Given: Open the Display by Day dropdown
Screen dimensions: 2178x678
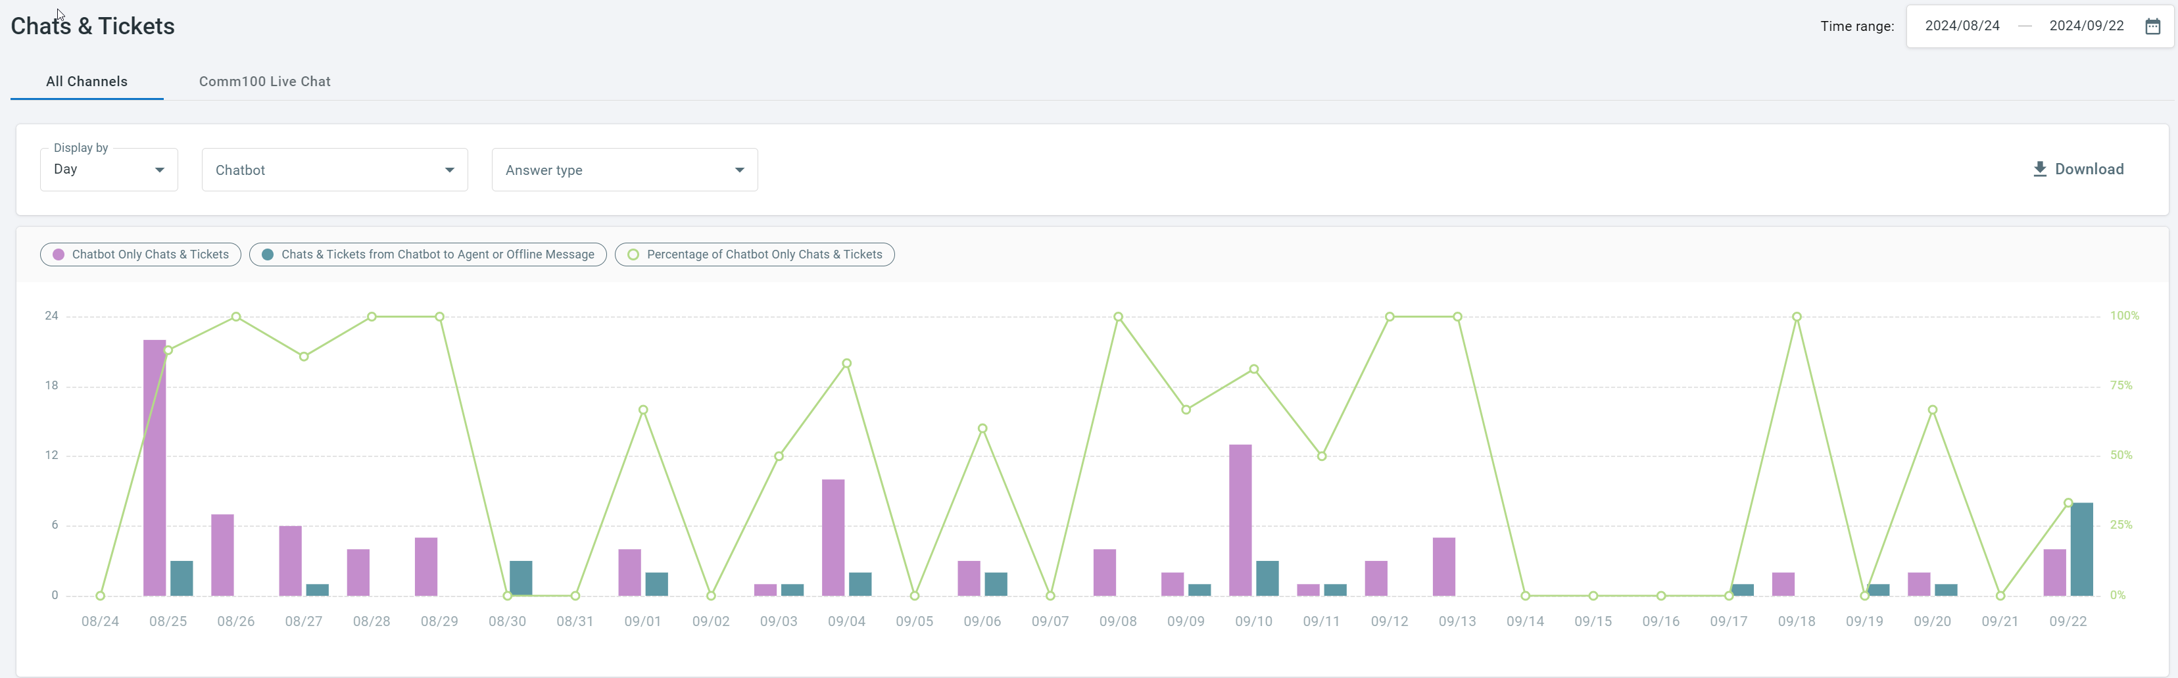Looking at the screenshot, I should 109,169.
